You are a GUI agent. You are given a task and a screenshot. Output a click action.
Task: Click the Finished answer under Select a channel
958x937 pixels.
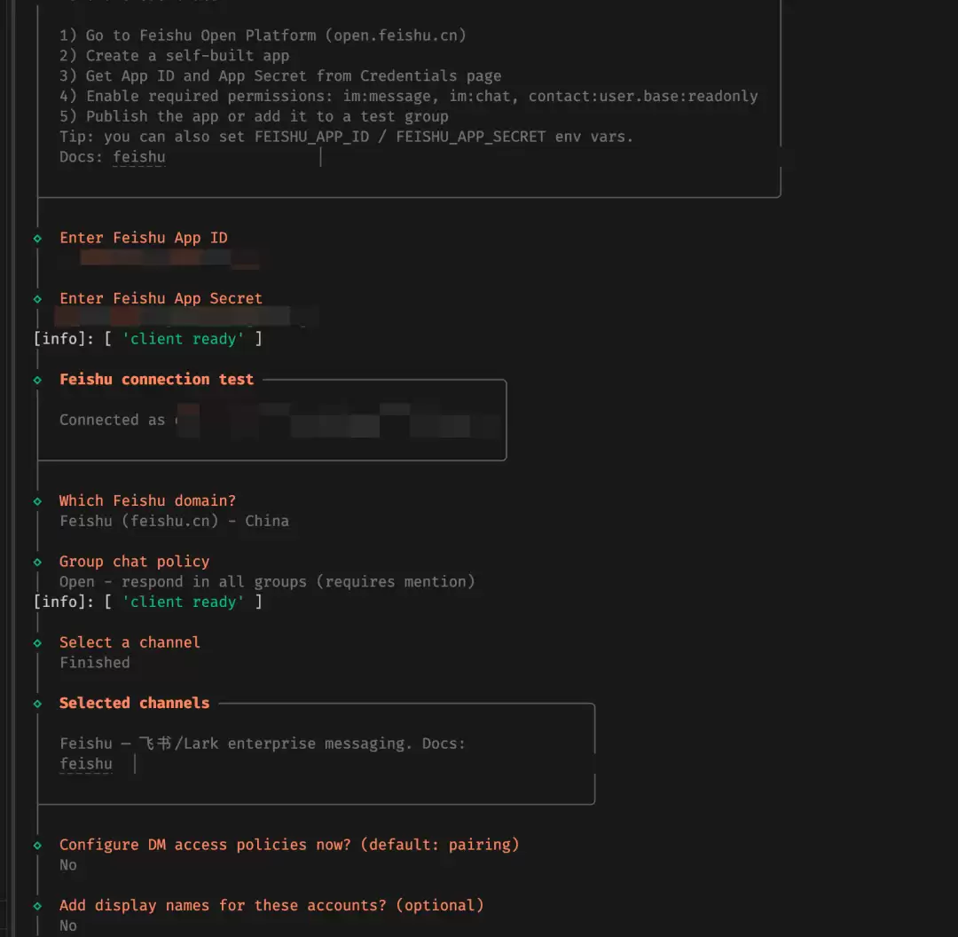click(95, 663)
